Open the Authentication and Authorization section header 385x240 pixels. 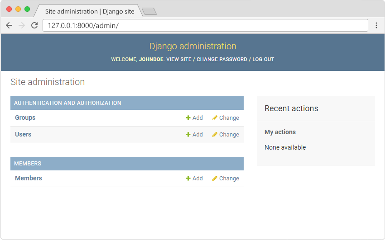point(67,103)
